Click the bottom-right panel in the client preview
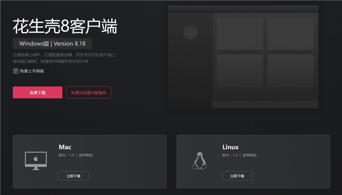 point(290,71)
